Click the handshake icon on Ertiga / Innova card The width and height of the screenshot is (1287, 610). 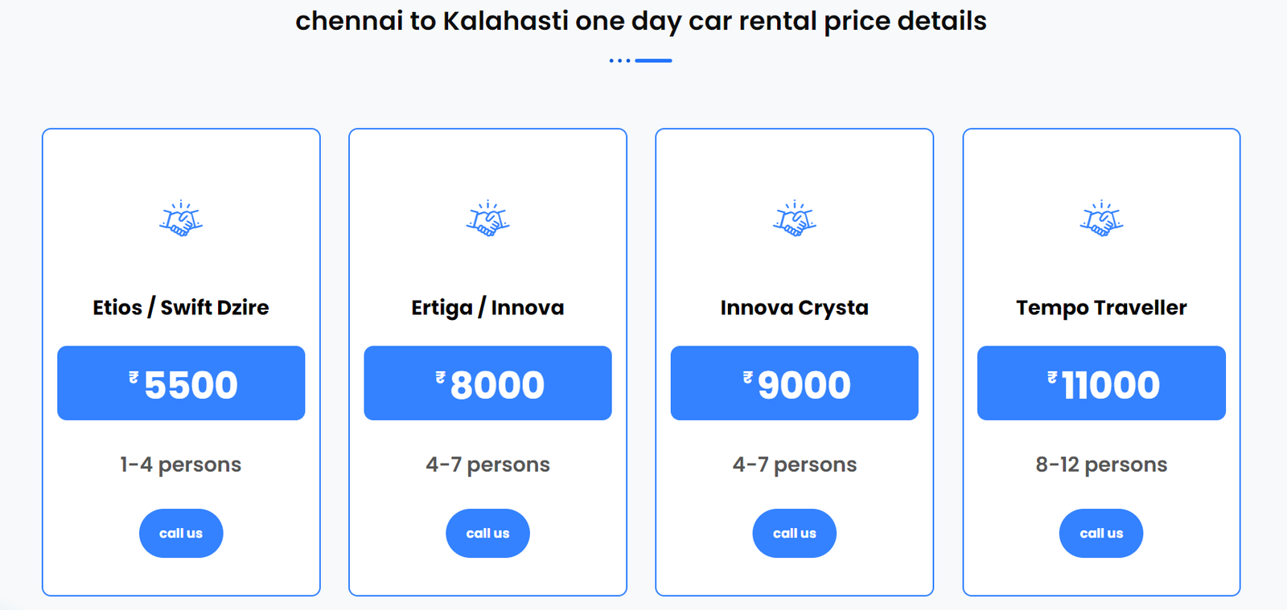pyautogui.click(x=487, y=219)
